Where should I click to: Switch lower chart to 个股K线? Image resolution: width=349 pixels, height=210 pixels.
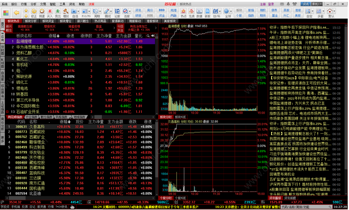pos(180,198)
